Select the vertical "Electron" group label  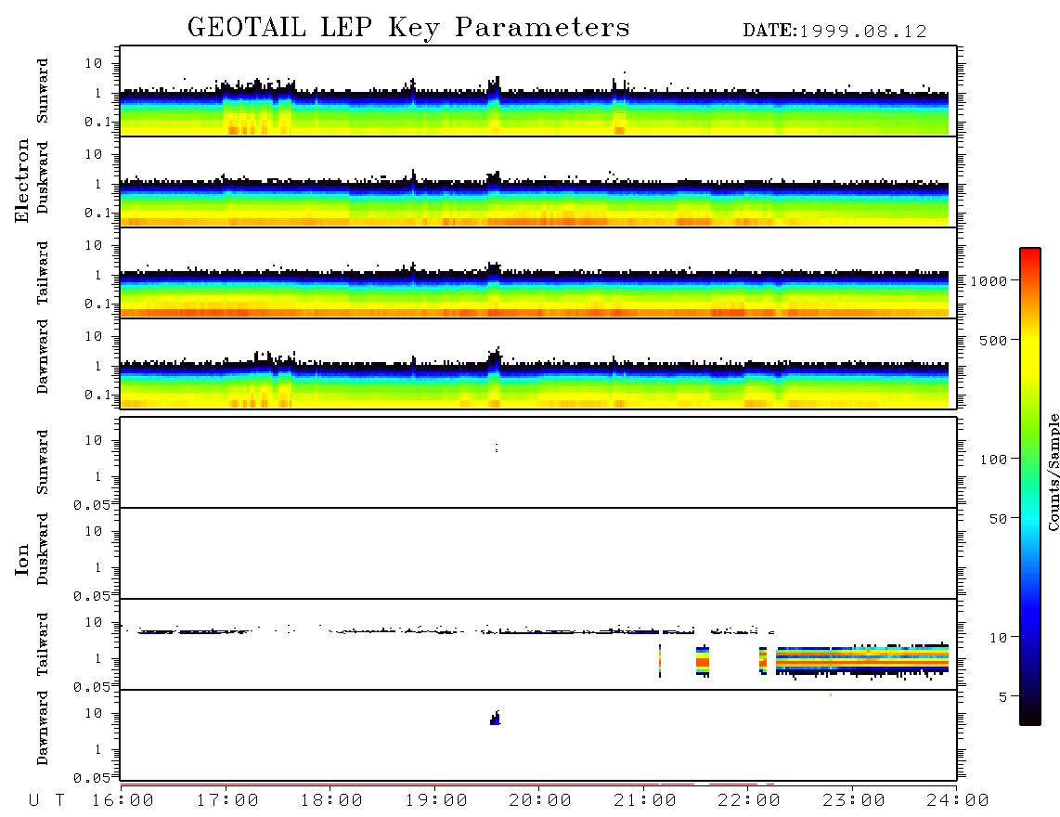pos(21,181)
